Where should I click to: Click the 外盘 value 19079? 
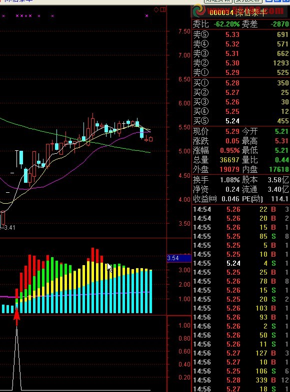(x=229, y=169)
